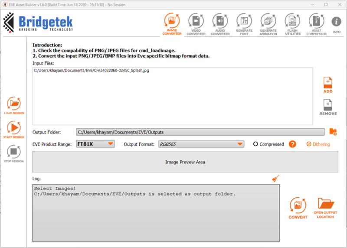Open the Asset Compressor tool
This screenshot has height=248, width=347.
coord(316,24)
